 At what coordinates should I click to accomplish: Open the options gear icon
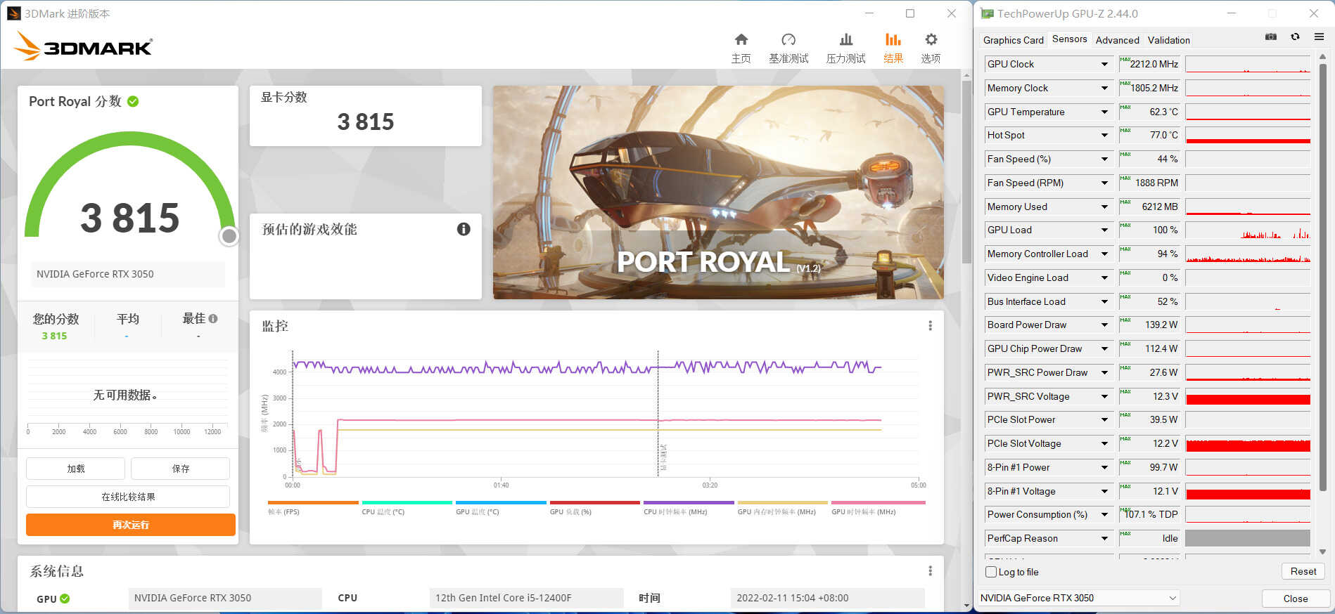[931, 40]
